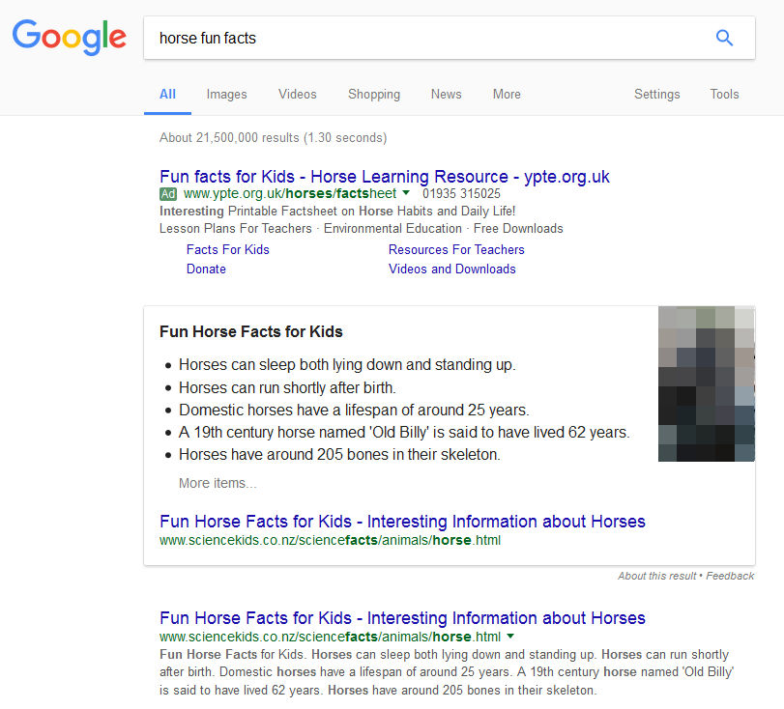Screen dimensions: 784x709
Task: Expand the sciencekids.co.nz result URL dropdown arrow
Action: [510, 637]
